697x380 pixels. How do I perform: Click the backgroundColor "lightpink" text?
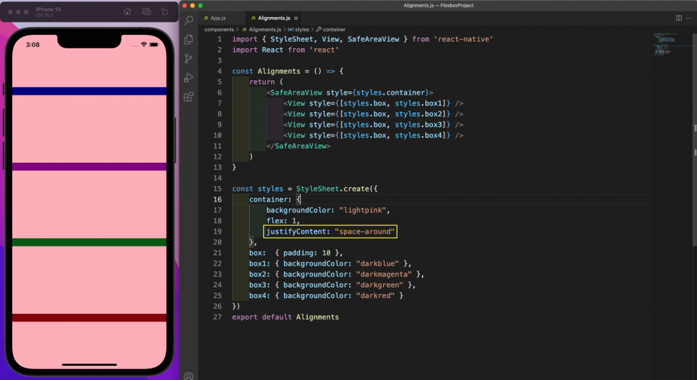328,210
